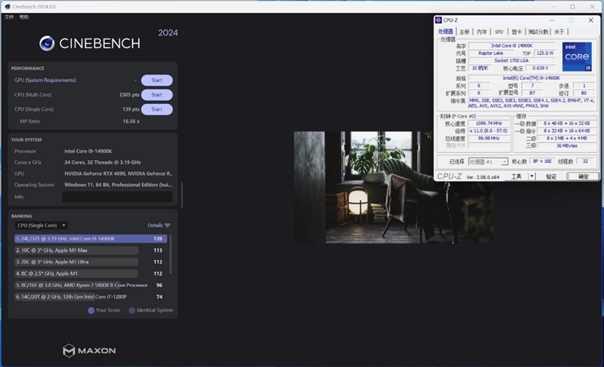Open the 文件 menu in Cinebench
Screen dimensions: 604x367
9,17
